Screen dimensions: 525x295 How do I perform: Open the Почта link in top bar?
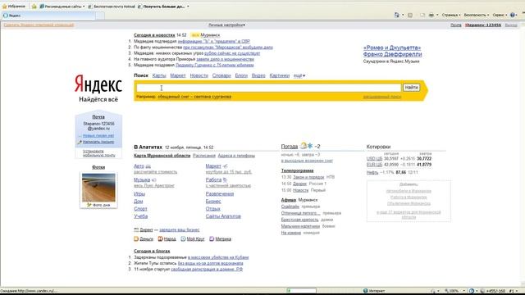click(x=456, y=25)
